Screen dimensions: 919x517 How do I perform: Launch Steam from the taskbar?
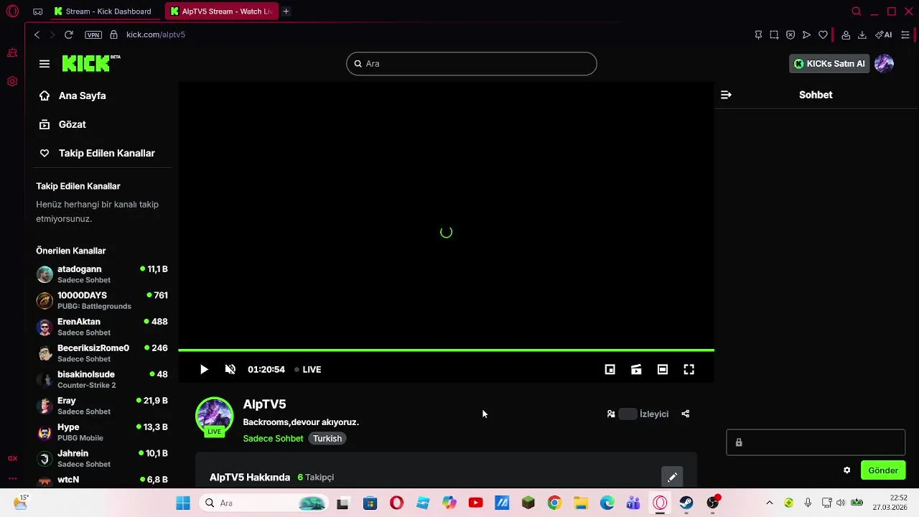(686, 503)
